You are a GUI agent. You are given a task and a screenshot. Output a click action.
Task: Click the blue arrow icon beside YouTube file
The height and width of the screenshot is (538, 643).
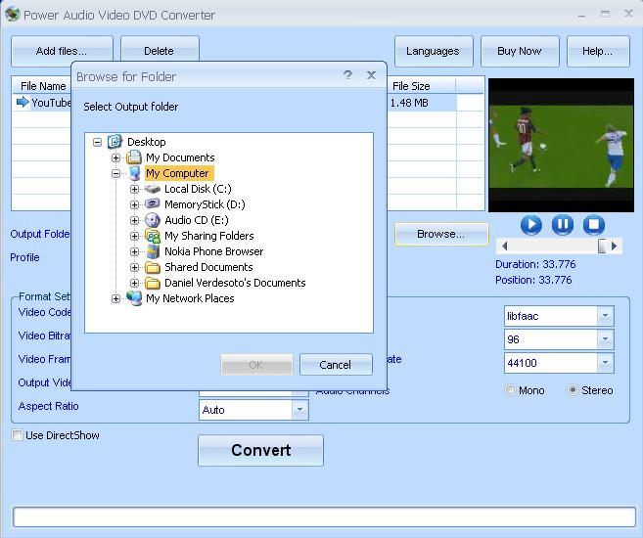(x=23, y=102)
